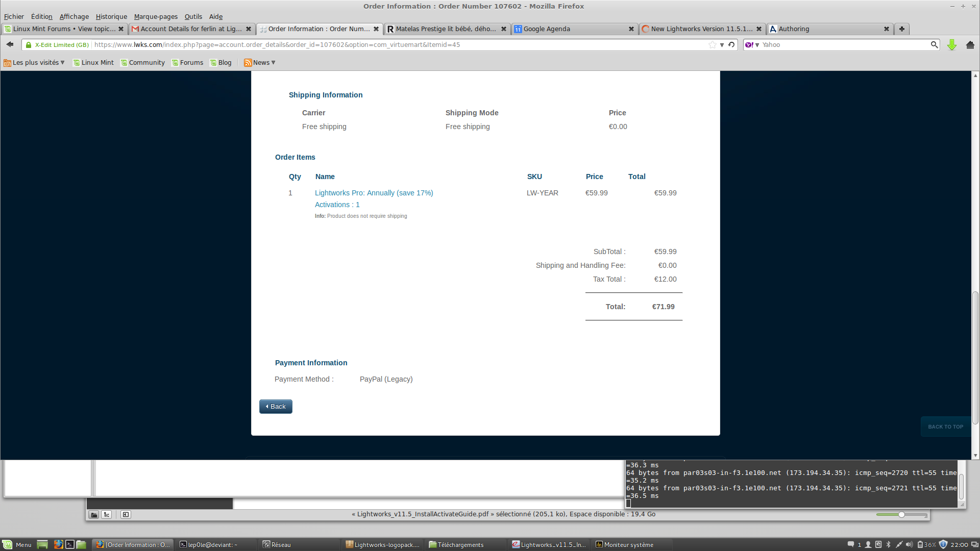The height and width of the screenshot is (551, 980).
Task: Click the search magnifier icon in Yahoo box
Action: pyautogui.click(x=934, y=45)
